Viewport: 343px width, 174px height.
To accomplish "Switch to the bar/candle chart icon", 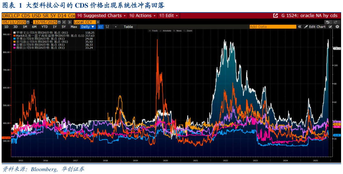I will pyautogui.click(x=107, y=27).
